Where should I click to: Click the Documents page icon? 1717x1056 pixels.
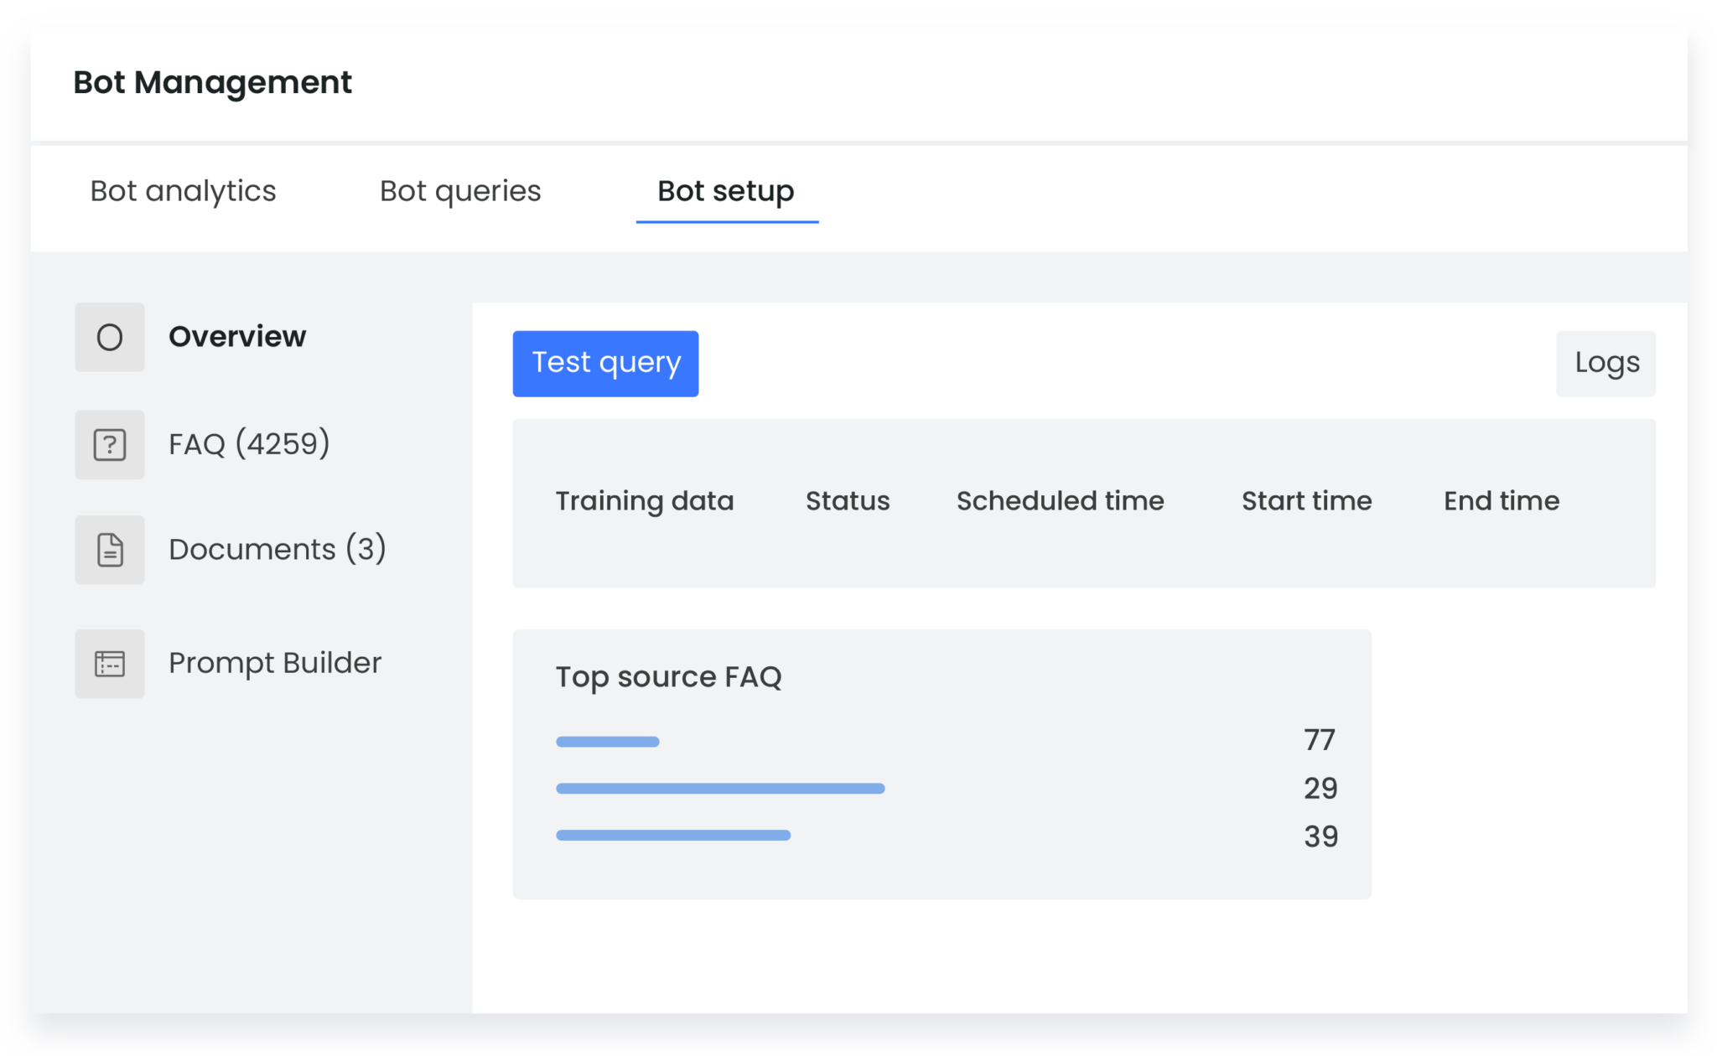[x=110, y=550]
